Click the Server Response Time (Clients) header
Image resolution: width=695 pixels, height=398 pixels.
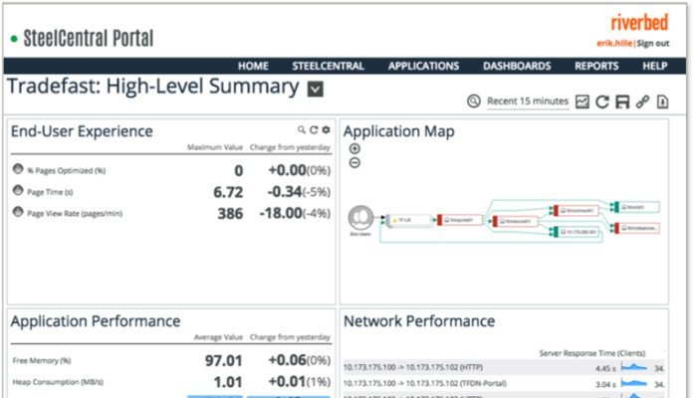click(x=592, y=353)
